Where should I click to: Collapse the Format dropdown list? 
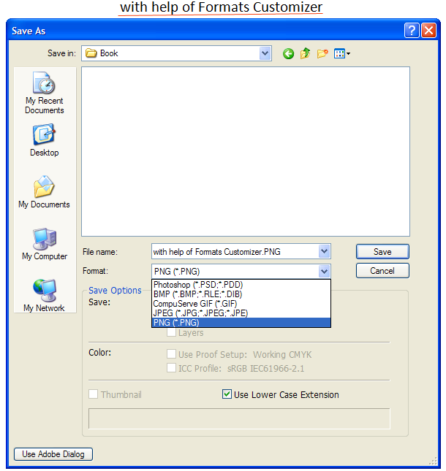(x=324, y=272)
